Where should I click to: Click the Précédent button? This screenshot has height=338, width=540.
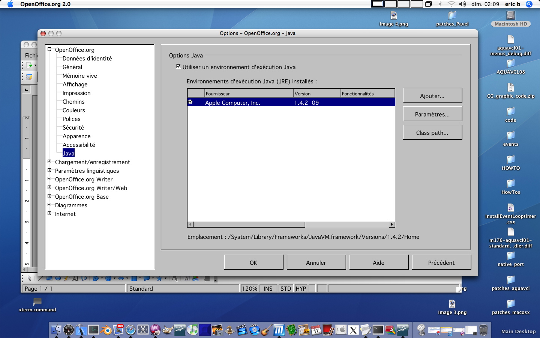coord(441,263)
